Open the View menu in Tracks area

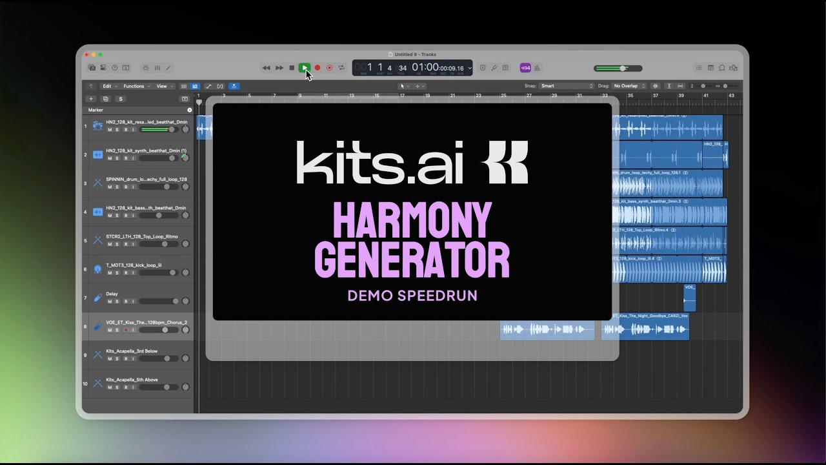[164, 86]
